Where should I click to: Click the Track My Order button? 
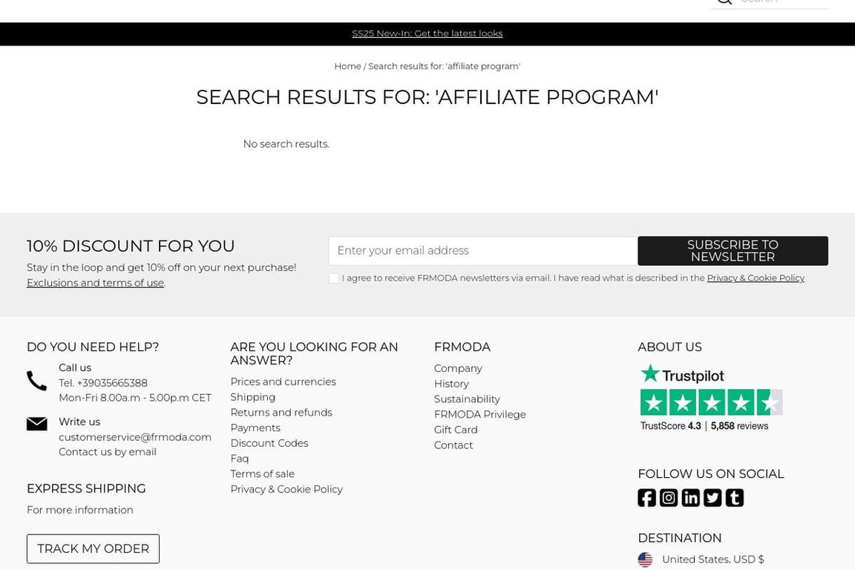(93, 548)
